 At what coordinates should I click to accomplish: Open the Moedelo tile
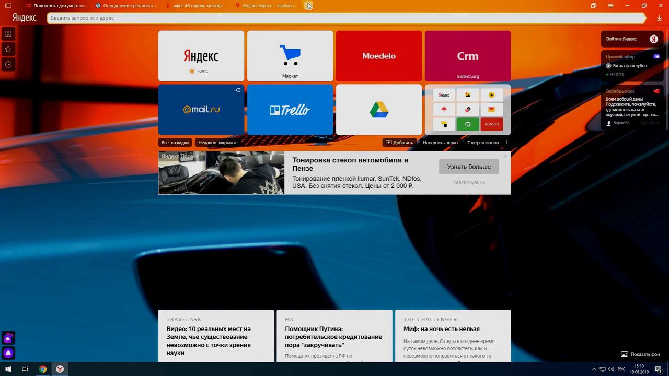click(379, 56)
